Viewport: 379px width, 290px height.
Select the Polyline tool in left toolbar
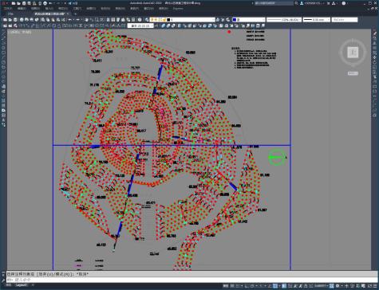point(3,43)
